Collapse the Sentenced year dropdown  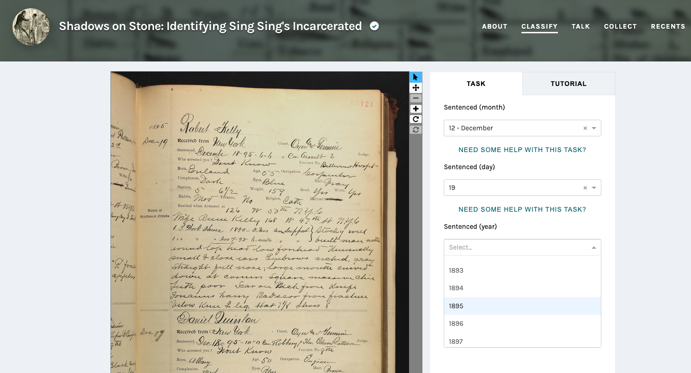tap(594, 248)
